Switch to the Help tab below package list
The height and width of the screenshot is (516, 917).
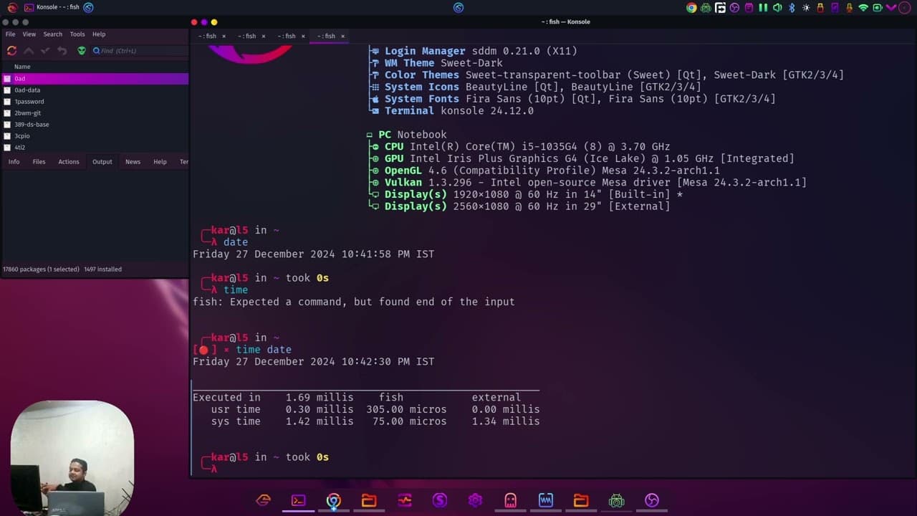pyautogui.click(x=160, y=162)
